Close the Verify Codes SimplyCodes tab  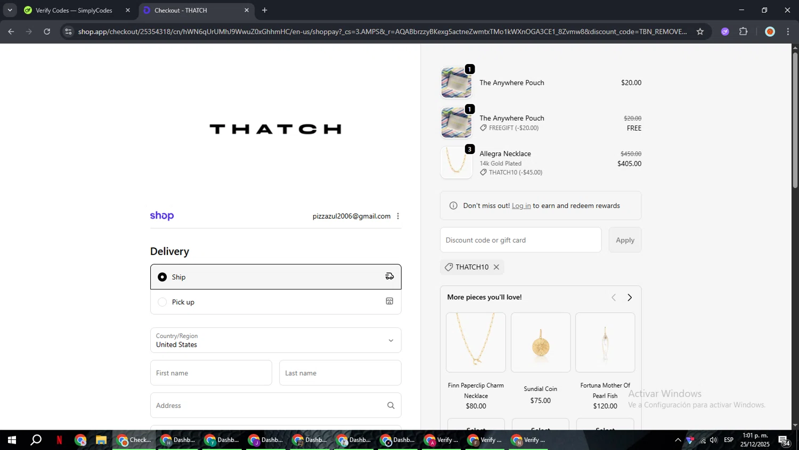click(128, 10)
